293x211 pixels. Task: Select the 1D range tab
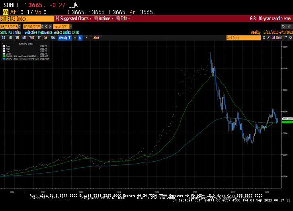[x=3, y=38]
